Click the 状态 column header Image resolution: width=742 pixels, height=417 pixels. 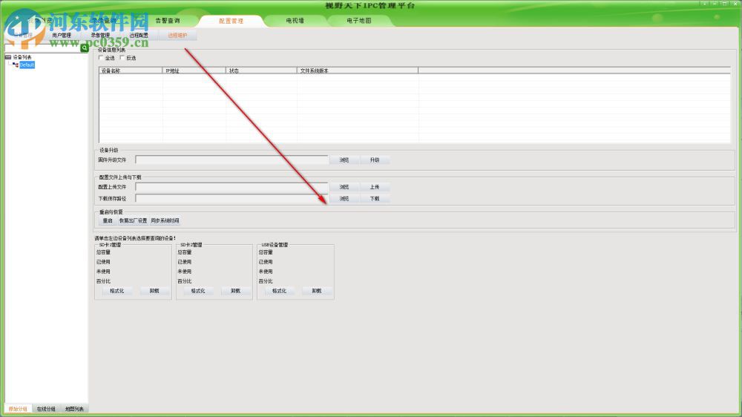coord(261,70)
